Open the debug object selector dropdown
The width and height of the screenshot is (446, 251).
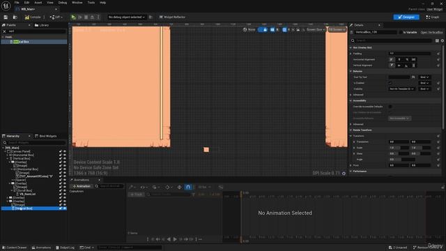(x=126, y=17)
